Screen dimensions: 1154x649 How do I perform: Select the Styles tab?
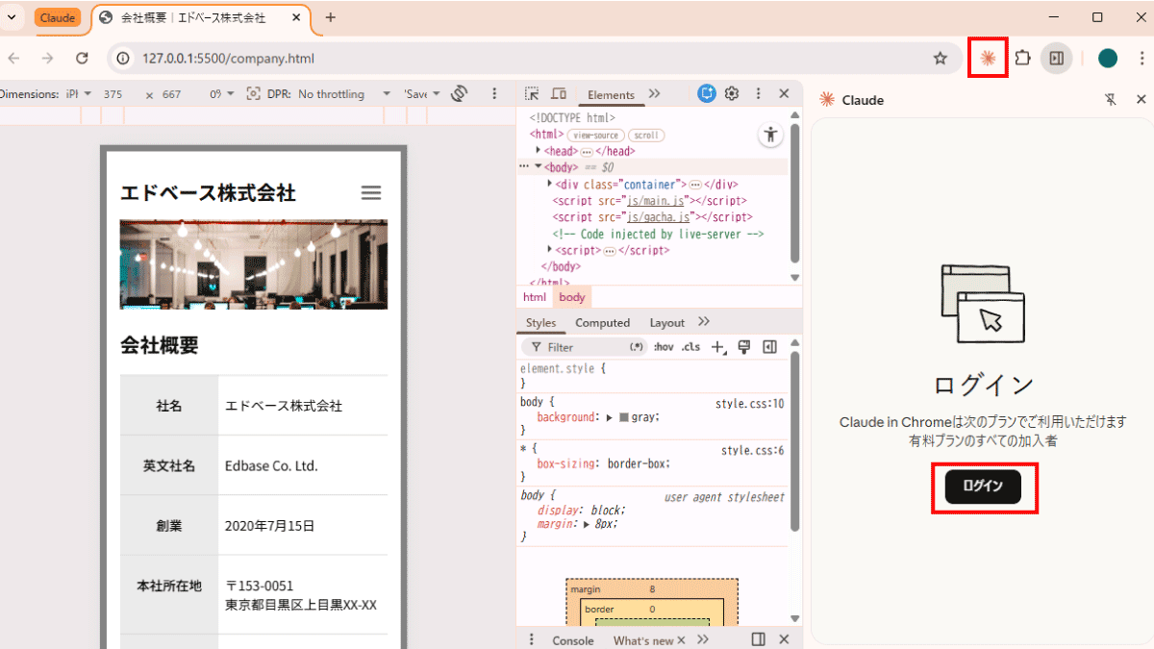[x=540, y=323]
